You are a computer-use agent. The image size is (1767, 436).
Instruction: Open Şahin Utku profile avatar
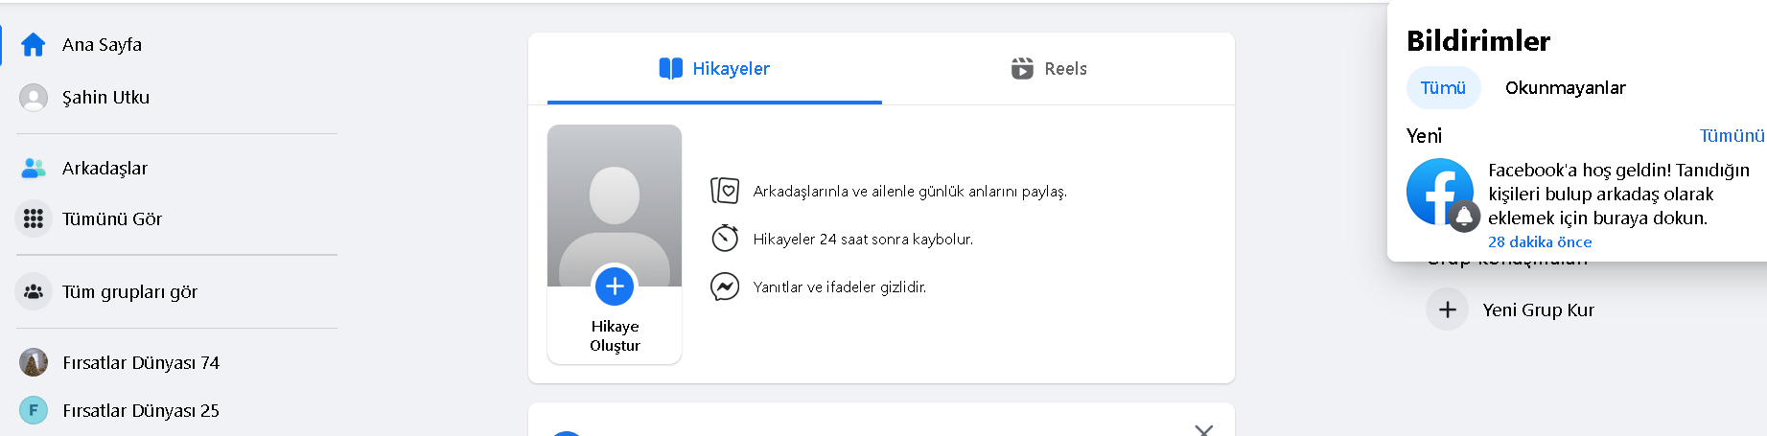click(34, 97)
